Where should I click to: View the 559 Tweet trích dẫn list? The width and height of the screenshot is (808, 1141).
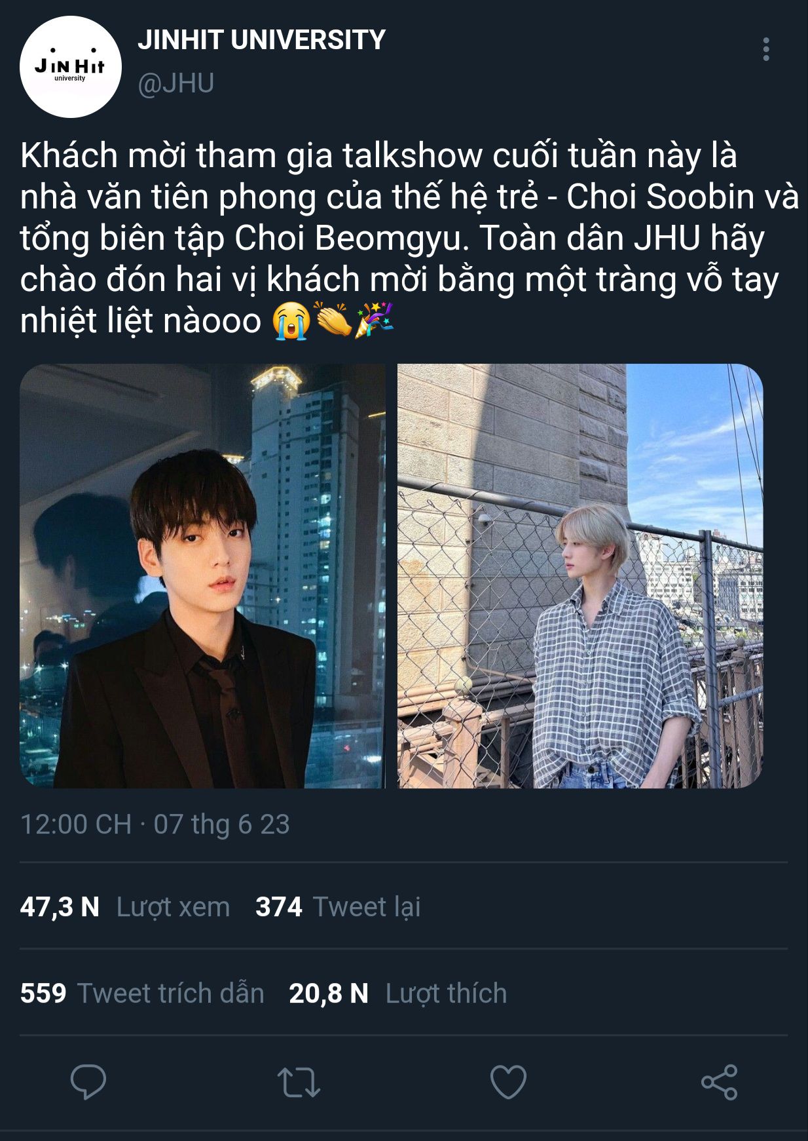(x=142, y=994)
